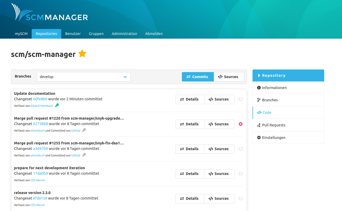The width and height of the screenshot is (342, 211).
Task: Open the Gruppen menu item
Action: point(96,33)
